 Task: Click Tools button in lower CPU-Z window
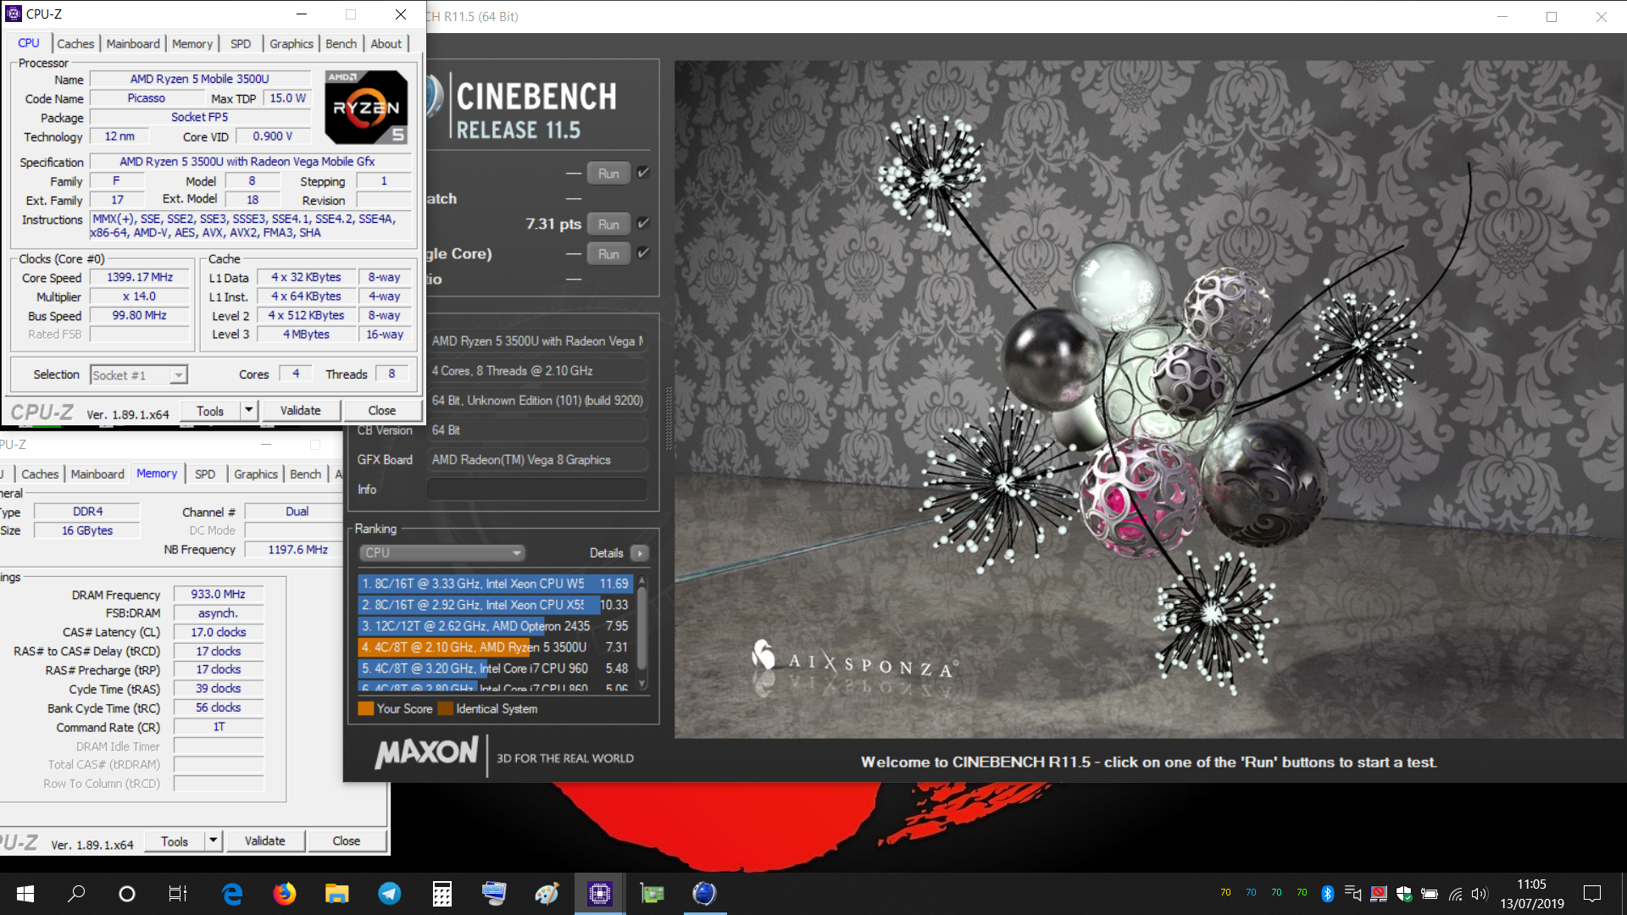(175, 841)
